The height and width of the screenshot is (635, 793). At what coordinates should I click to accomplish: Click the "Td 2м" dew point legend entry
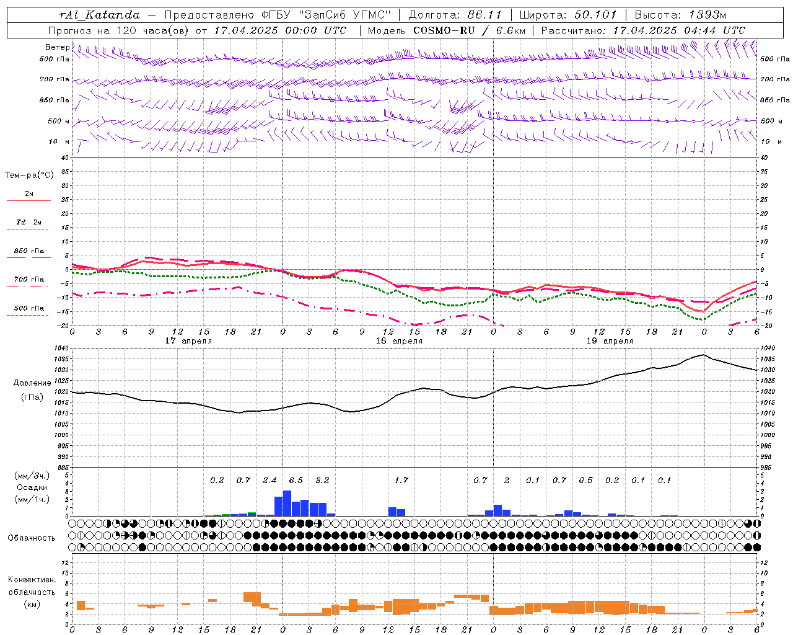click(x=29, y=222)
